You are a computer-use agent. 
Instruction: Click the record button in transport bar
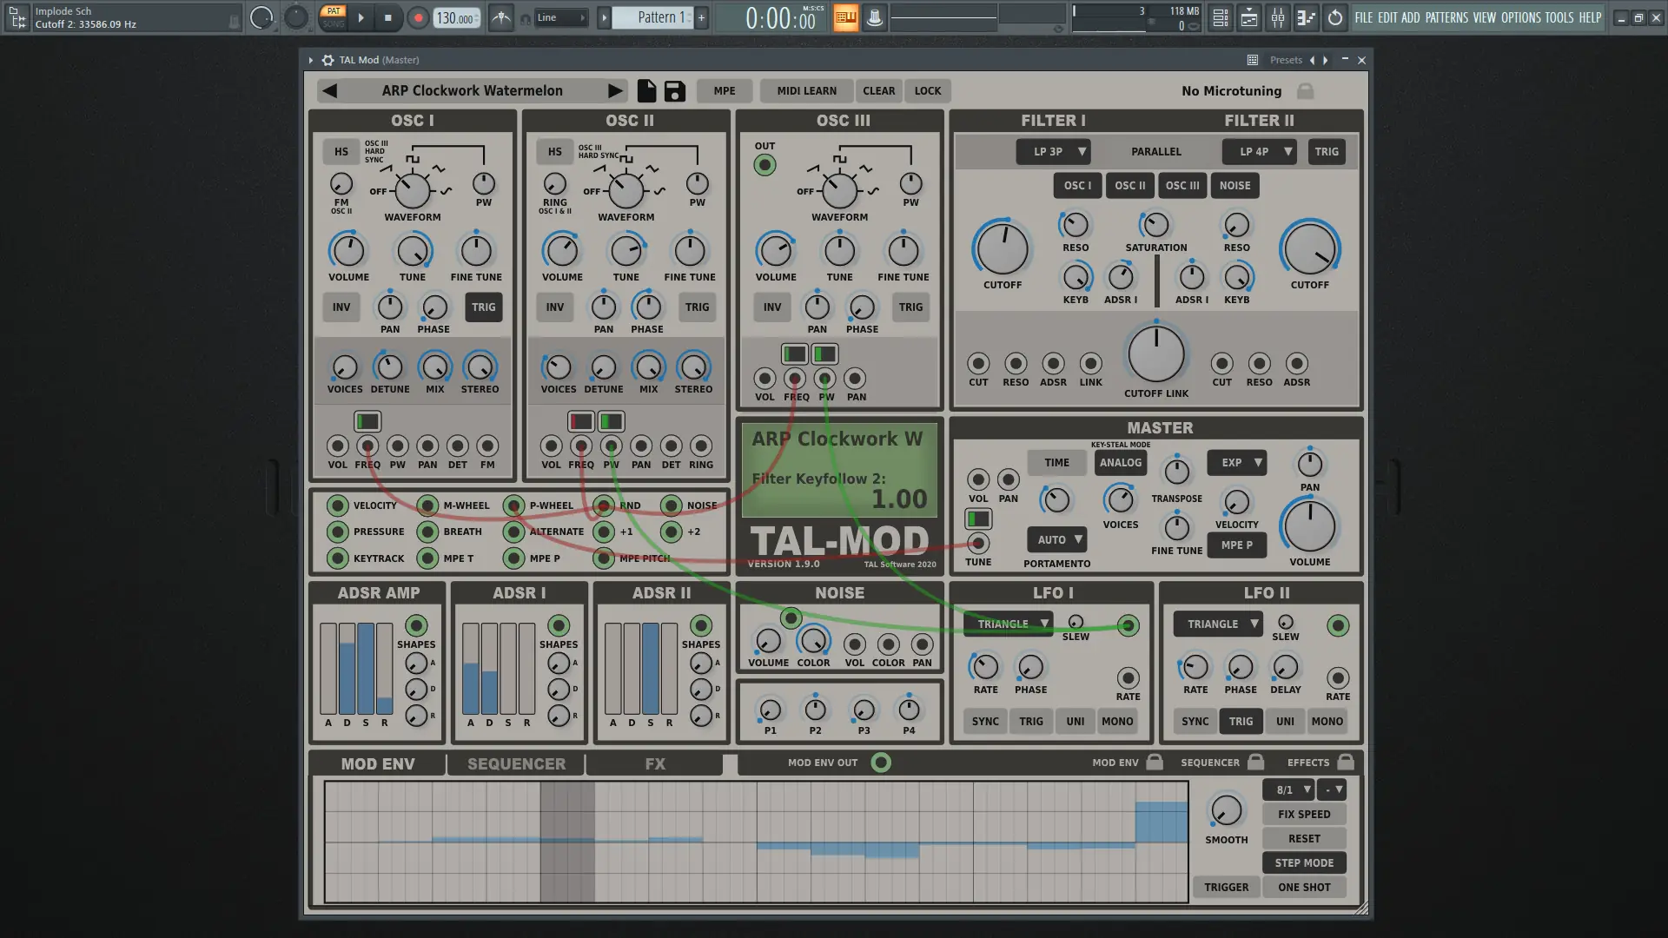pos(418,17)
